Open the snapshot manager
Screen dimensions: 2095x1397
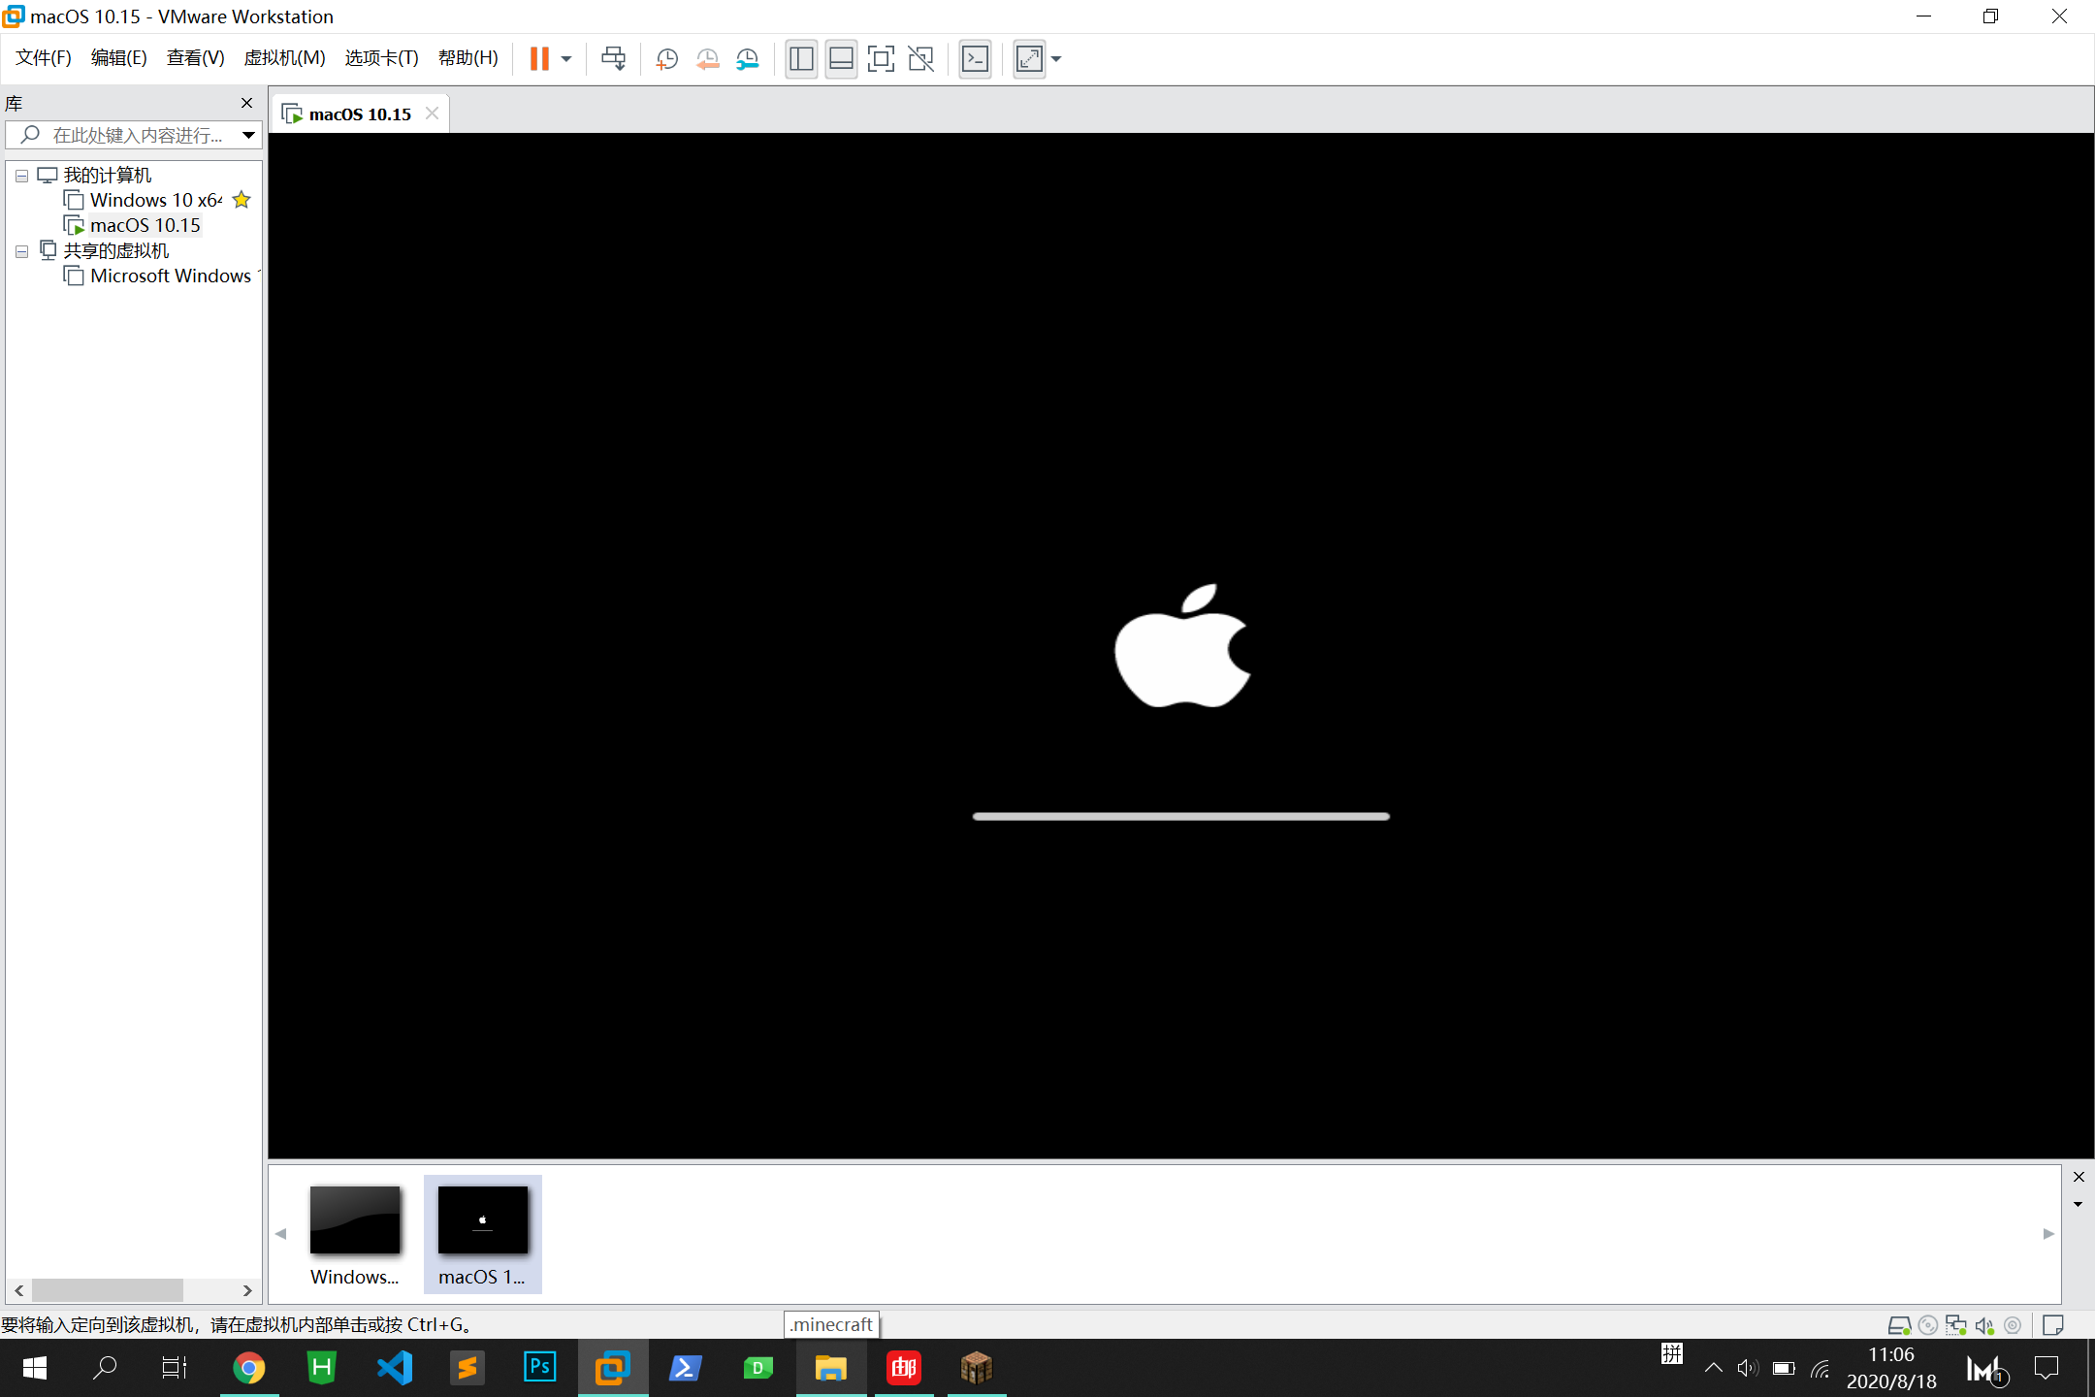point(747,59)
